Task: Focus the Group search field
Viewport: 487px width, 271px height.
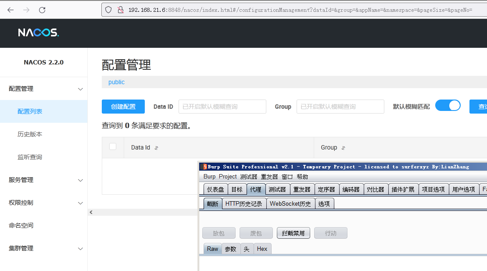Action: tap(340, 107)
